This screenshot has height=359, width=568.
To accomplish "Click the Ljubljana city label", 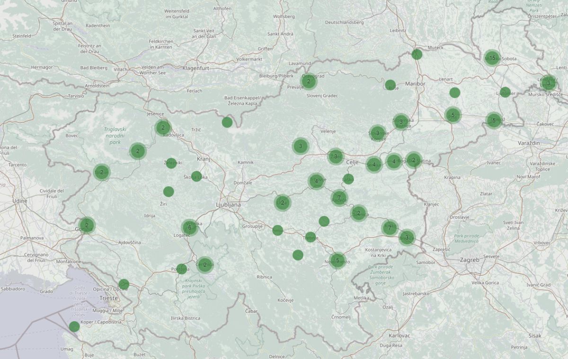I will [228, 205].
